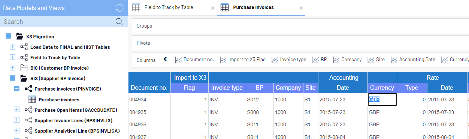The image size is (469, 139).
Task: Click Purchase invoices grid view icon in tree
Action: pos(32,99)
